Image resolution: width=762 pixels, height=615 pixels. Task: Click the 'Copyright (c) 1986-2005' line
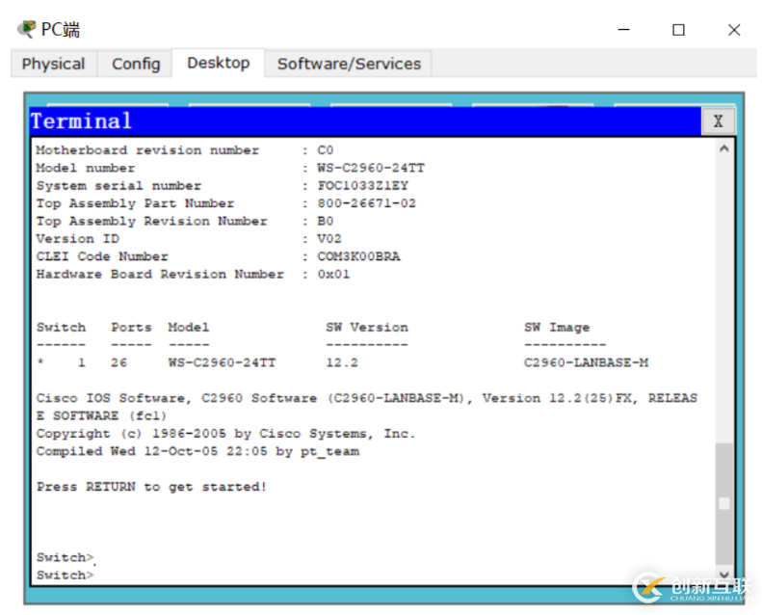pos(226,434)
